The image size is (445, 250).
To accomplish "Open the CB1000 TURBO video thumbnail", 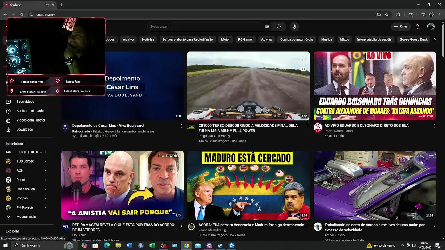I will tap(248, 86).
